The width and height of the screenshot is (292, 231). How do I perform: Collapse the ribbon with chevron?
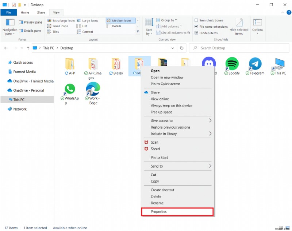(x=283, y=12)
